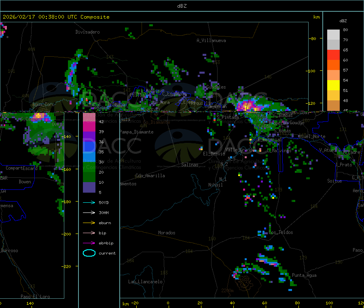Click the 'dBZ' title at the top center

182,6
